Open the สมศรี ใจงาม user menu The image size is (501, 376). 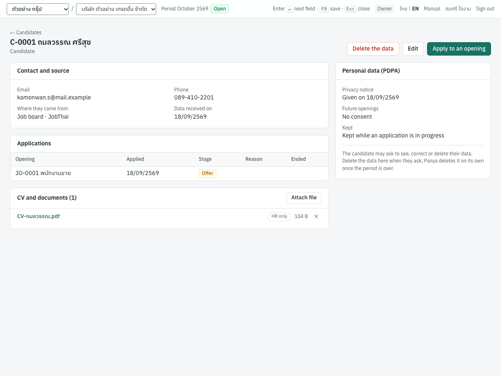tap(458, 9)
